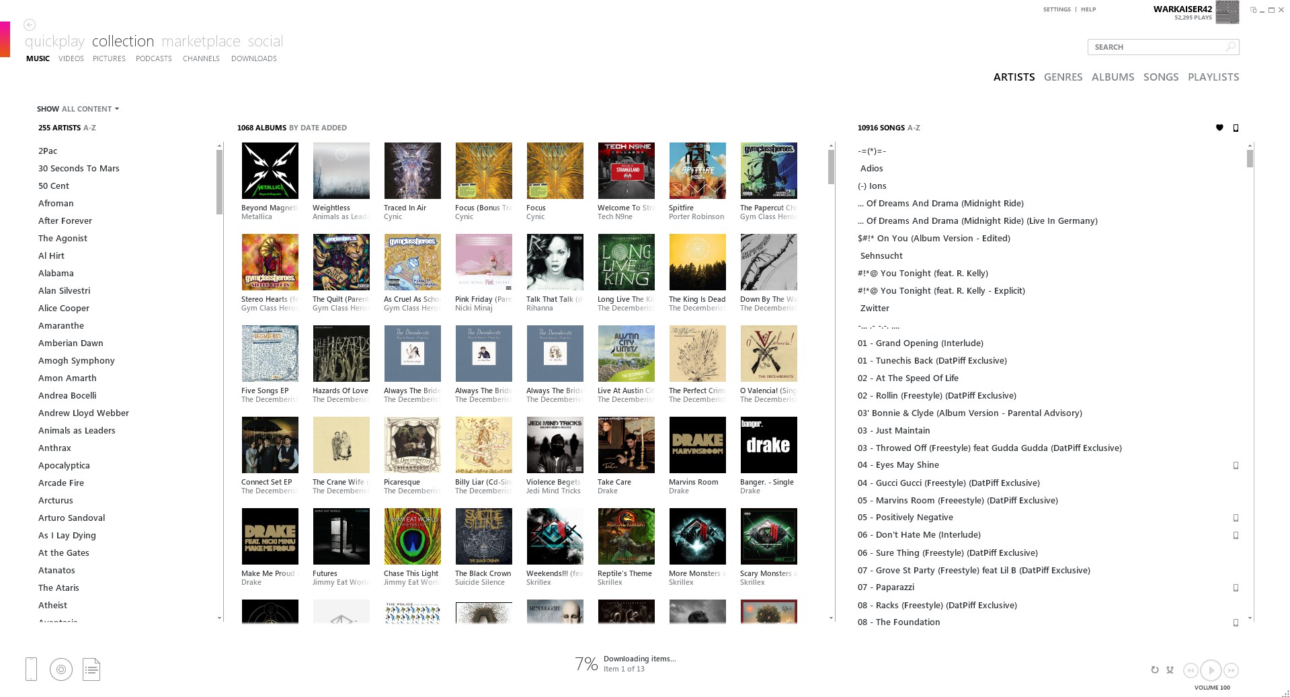Switch to PLAYLISTS view

[1212, 77]
